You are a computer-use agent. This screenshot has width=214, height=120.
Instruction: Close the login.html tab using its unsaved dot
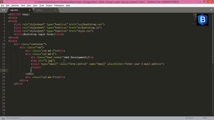[30, 10]
